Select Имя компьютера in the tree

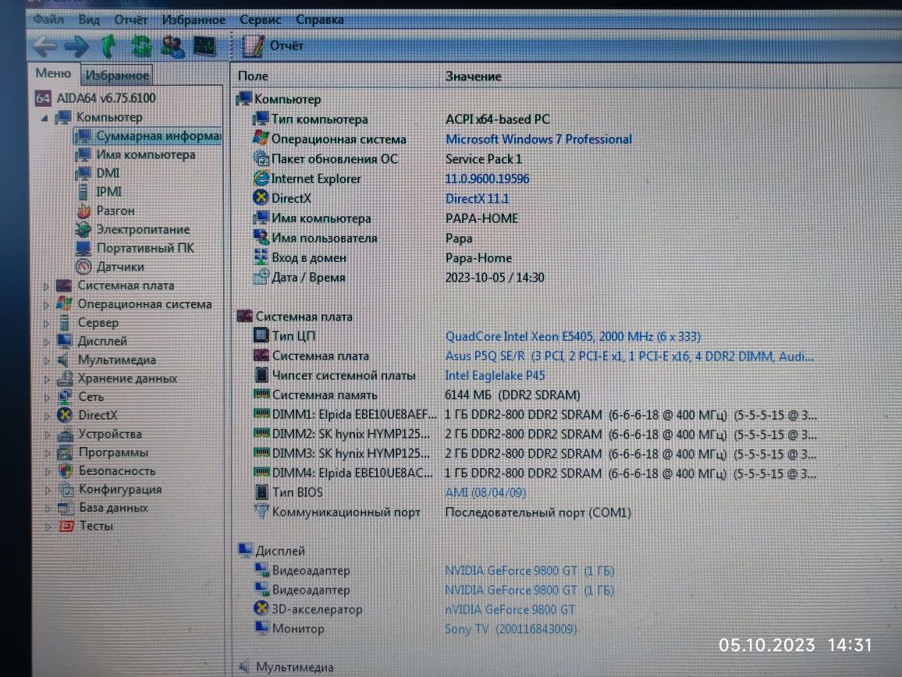146,154
